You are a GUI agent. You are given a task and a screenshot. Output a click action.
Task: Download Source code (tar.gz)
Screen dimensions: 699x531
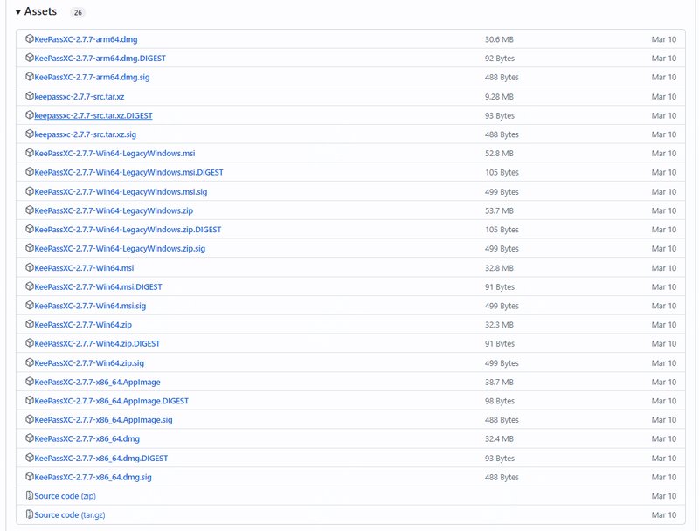click(69, 515)
